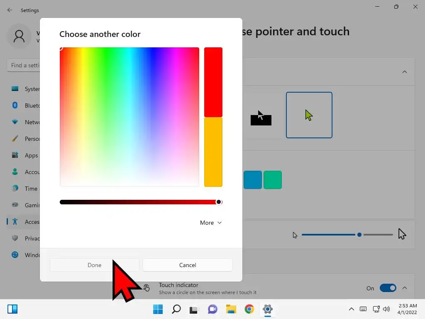Viewport: 425px width, 319px height.
Task: Open Accounts settings in sidebar
Action: click(x=24, y=172)
